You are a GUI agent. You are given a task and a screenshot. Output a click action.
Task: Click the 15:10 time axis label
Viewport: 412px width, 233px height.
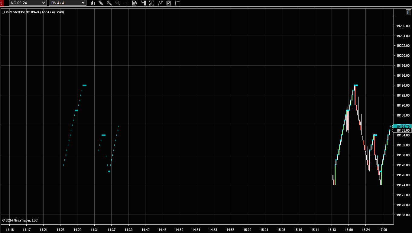point(298,230)
